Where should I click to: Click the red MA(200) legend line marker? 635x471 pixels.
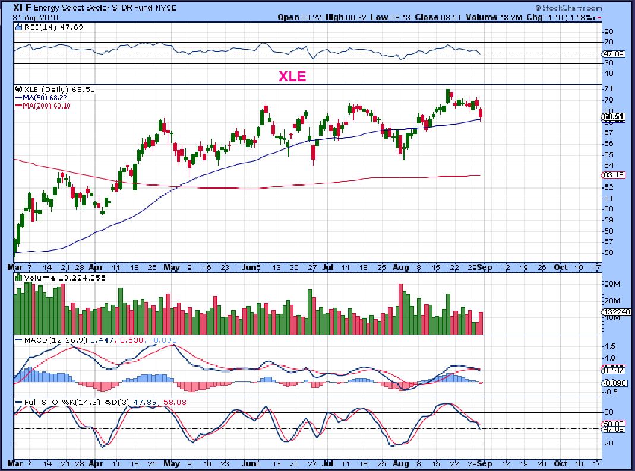click(18, 106)
